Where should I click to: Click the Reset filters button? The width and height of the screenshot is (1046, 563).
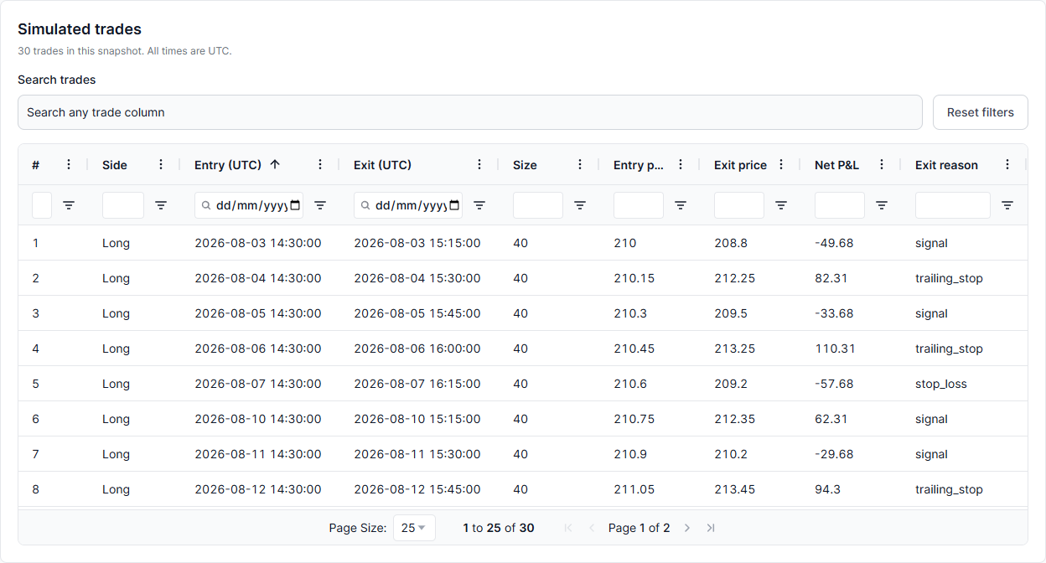point(981,112)
